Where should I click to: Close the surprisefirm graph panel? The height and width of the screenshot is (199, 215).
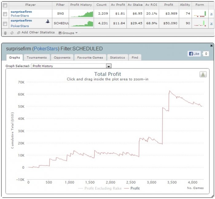(211, 46)
